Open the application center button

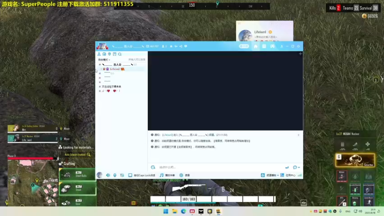288,175
